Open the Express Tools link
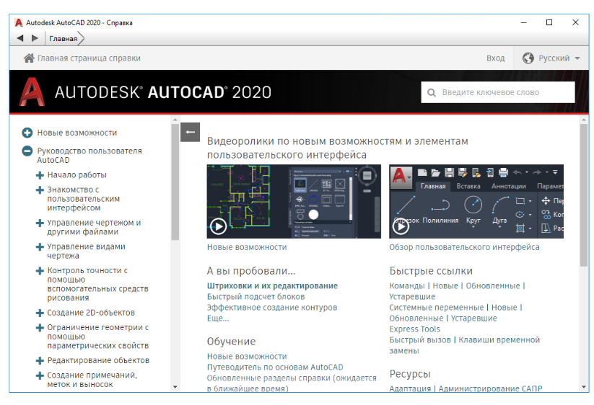 click(x=415, y=329)
